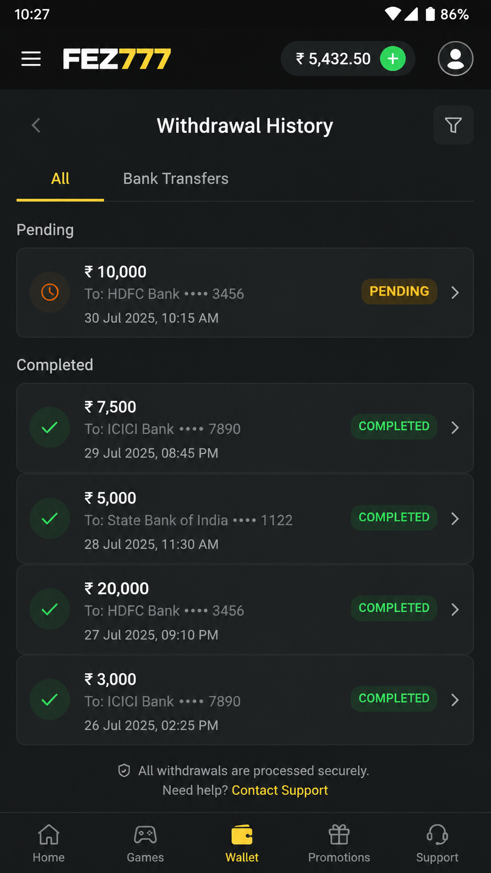Open the withdrawal filter icon
This screenshot has height=873, width=491.
coord(453,125)
